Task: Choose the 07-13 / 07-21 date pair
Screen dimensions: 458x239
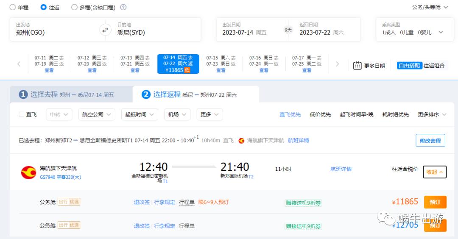Action: coord(135,64)
